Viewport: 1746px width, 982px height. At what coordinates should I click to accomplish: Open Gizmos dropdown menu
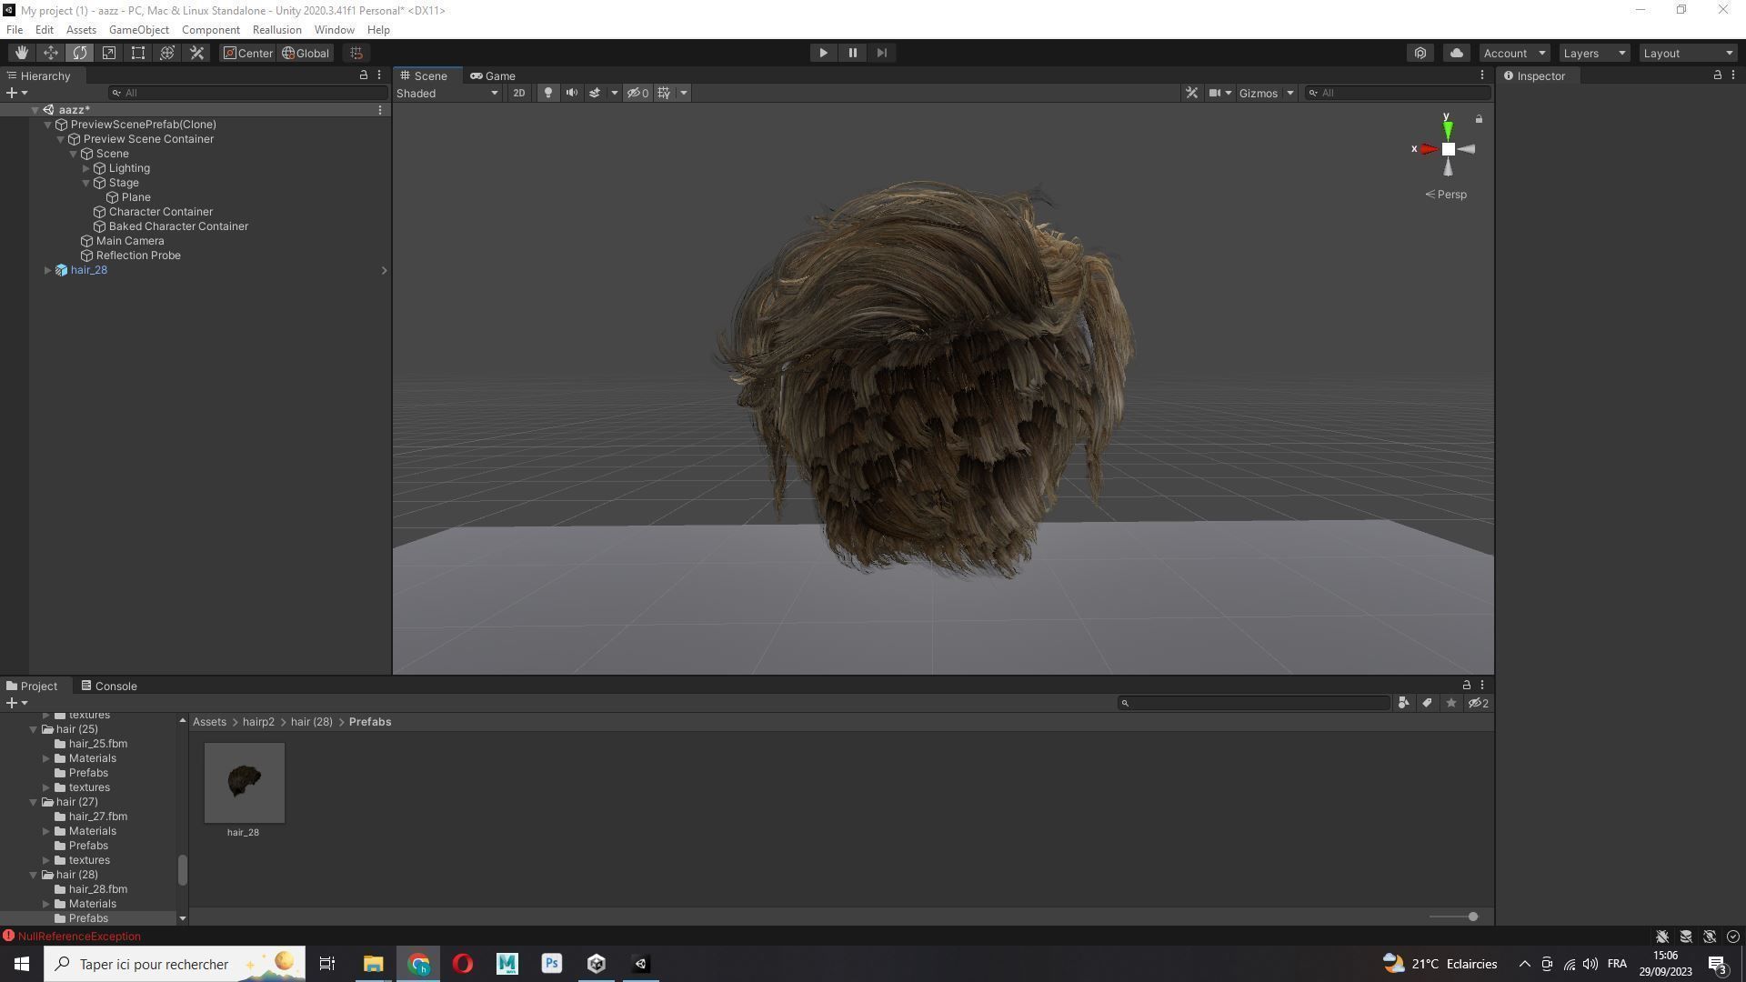(x=1266, y=93)
